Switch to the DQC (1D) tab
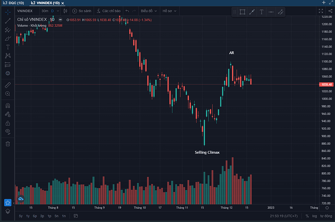Screen dimensions: 335x222 [14, 3]
